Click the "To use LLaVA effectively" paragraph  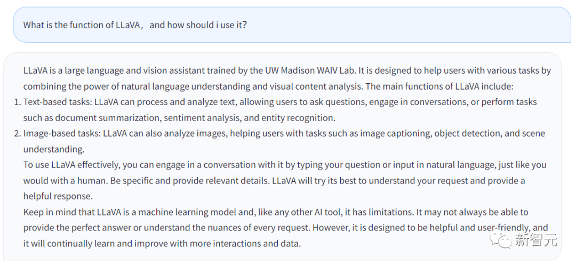[213, 165]
